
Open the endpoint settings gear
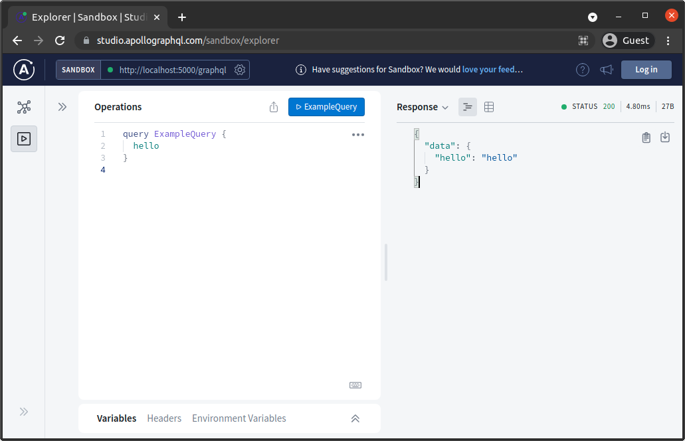(240, 69)
